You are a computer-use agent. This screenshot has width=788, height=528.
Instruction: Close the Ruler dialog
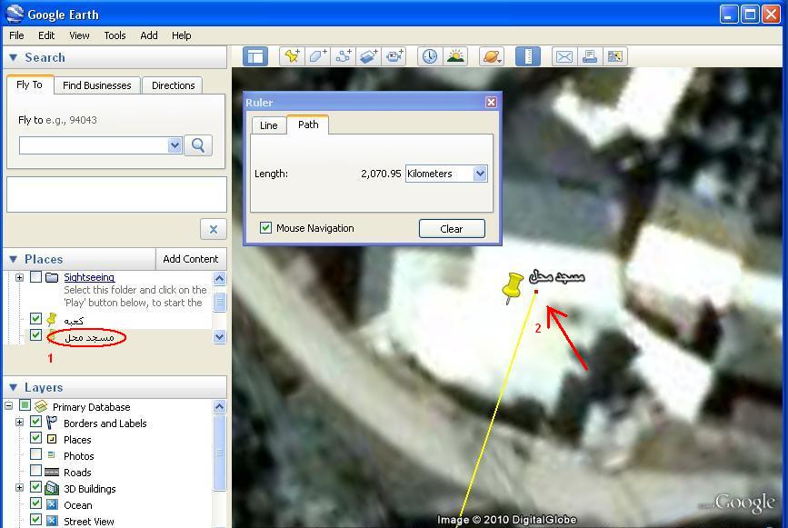coord(491,102)
